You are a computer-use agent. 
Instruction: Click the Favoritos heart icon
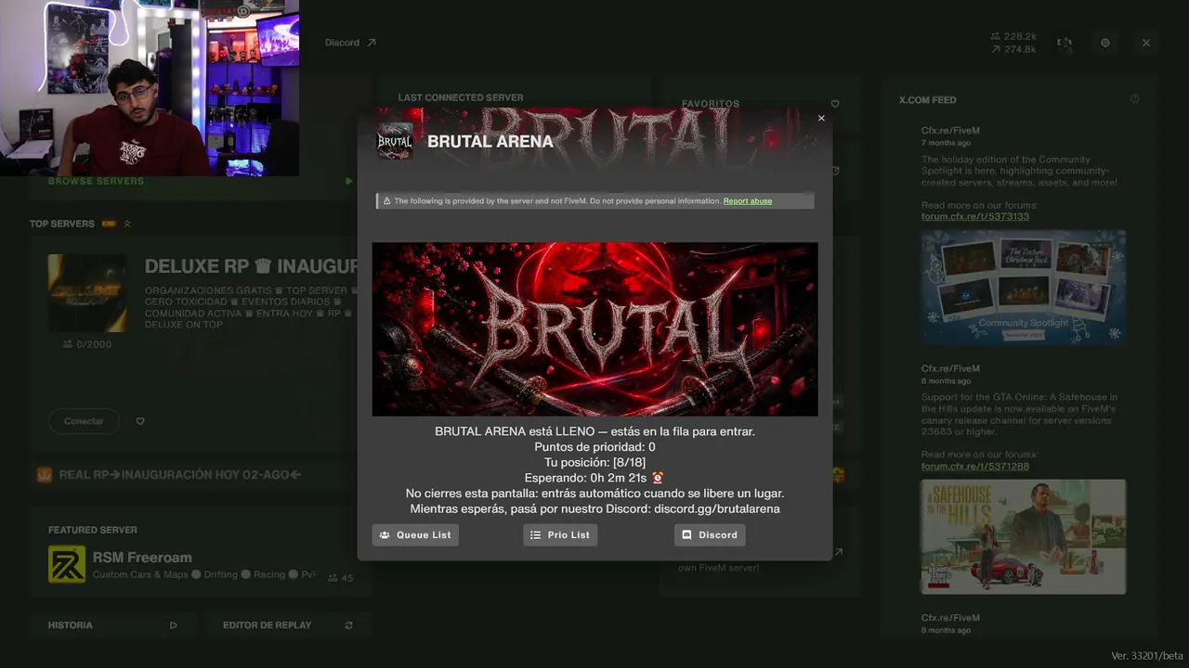click(x=835, y=104)
